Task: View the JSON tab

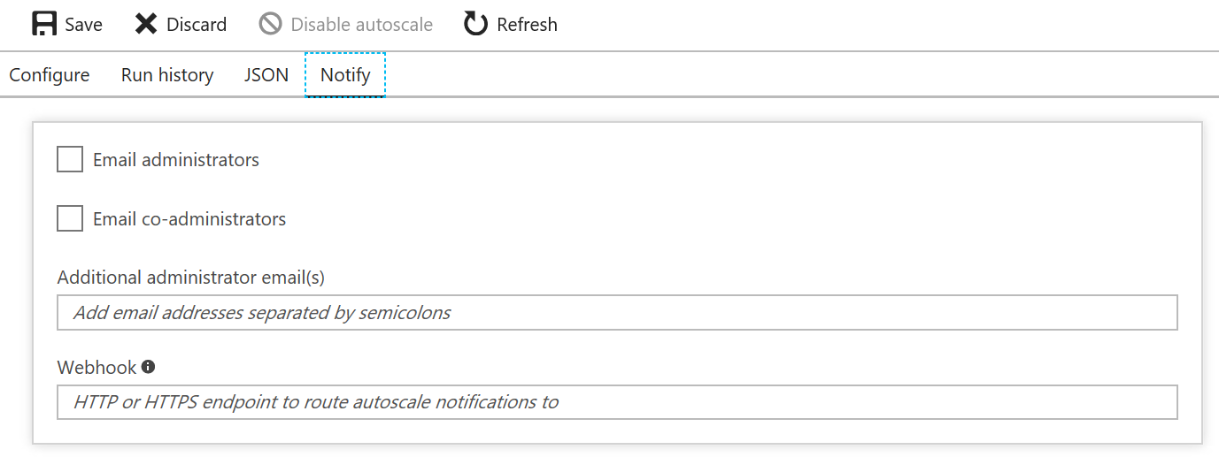Action: click(266, 75)
